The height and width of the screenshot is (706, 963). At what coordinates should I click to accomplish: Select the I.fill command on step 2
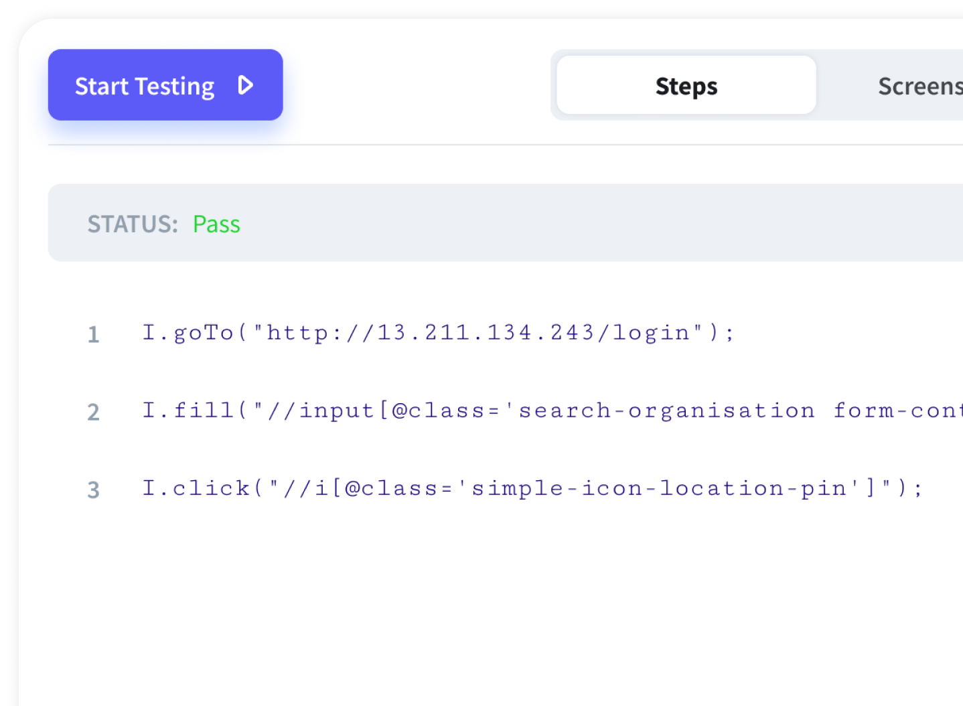click(x=469, y=410)
